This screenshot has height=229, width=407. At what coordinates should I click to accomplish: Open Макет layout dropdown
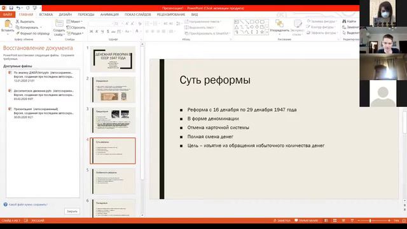[74, 22]
